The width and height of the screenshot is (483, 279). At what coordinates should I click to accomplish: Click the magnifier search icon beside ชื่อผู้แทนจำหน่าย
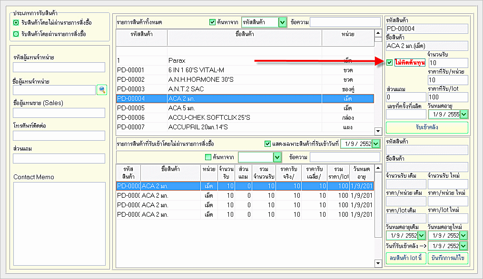[x=101, y=90]
